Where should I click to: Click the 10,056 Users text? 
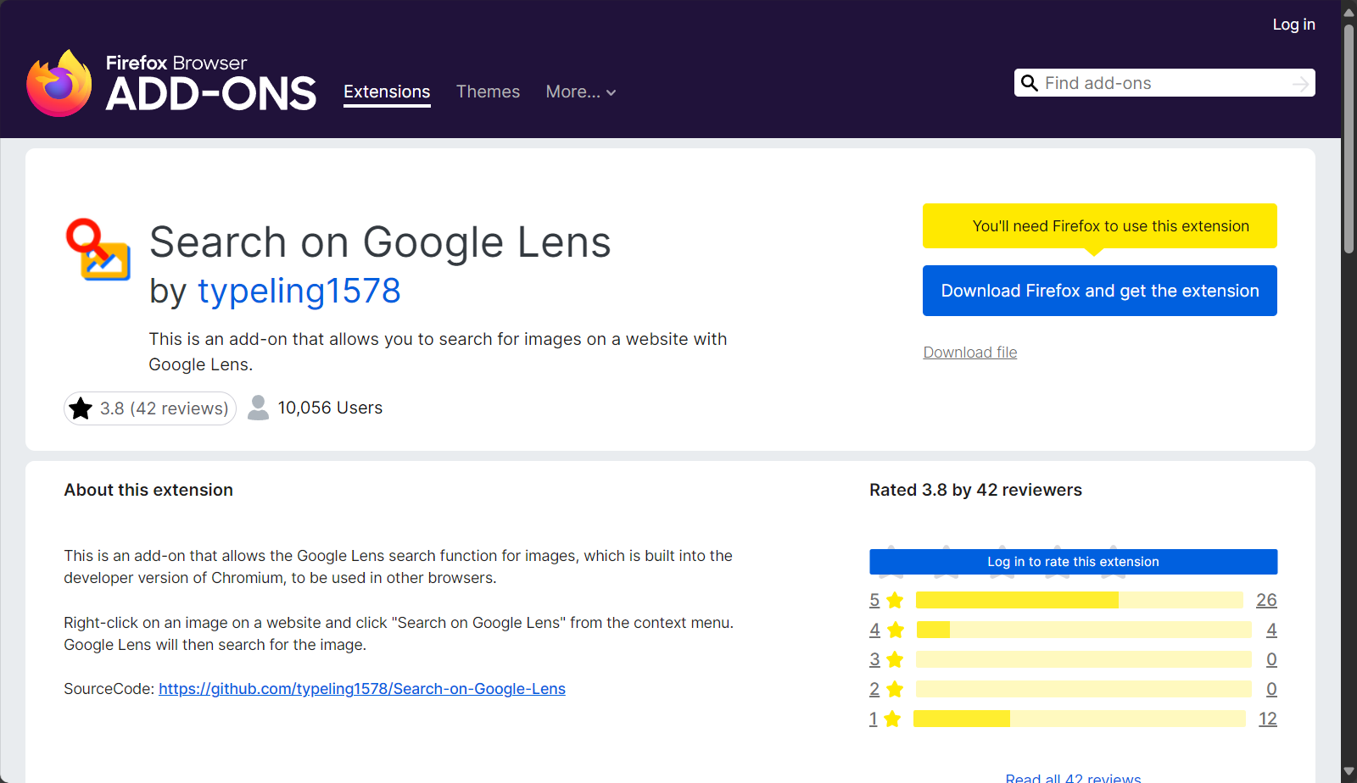(330, 408)
